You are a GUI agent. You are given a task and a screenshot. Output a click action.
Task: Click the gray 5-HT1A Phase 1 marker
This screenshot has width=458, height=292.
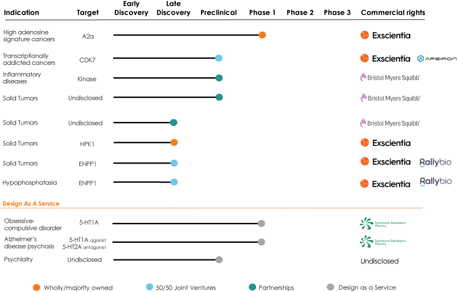point(262,223)
